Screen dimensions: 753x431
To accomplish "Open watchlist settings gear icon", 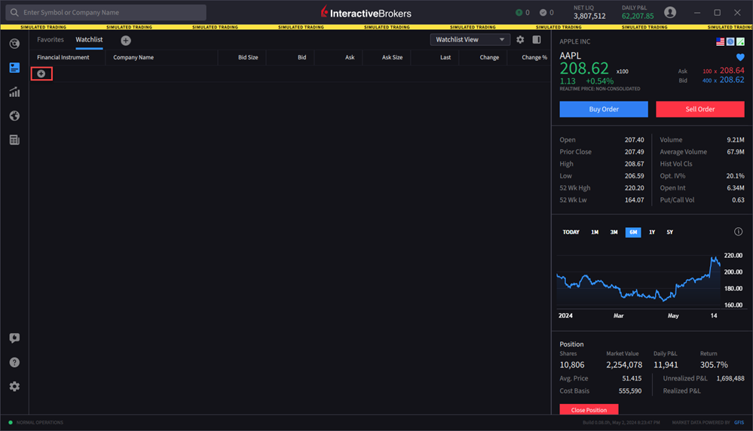I will point(520,40).
